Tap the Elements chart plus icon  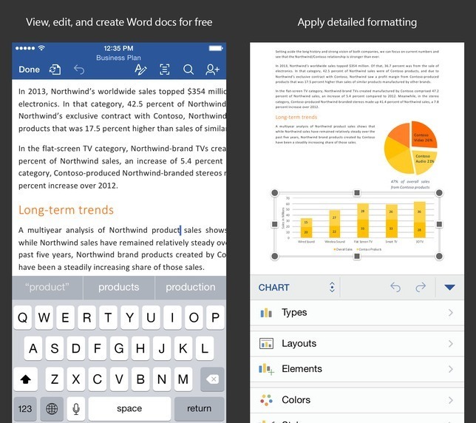pos(266,369)
